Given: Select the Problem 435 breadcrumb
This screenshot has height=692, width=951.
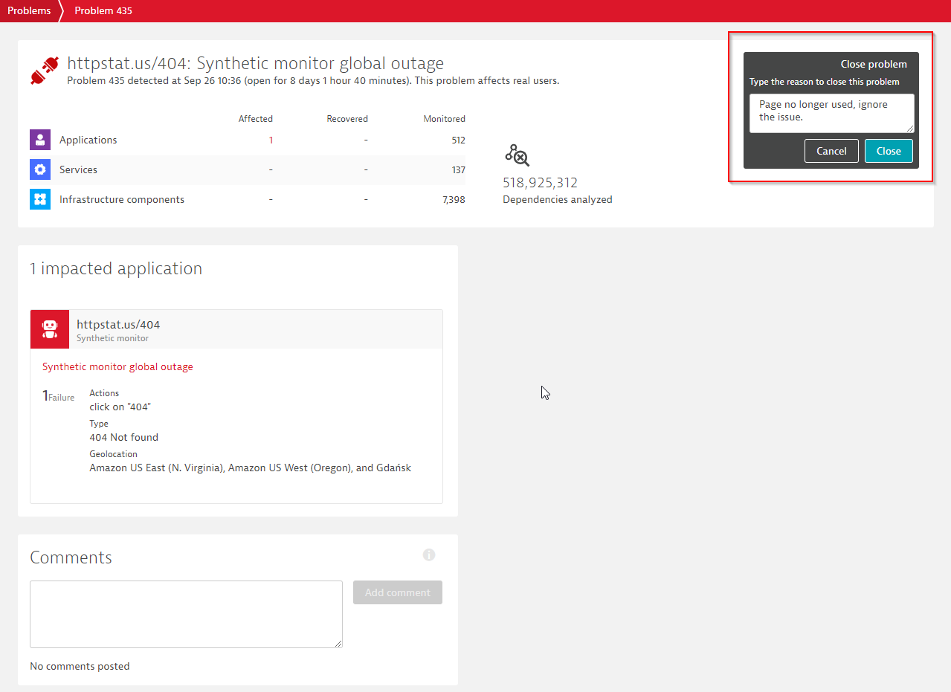Looking at the screenshot, I should pyautogui.click(x=103, y=11).
